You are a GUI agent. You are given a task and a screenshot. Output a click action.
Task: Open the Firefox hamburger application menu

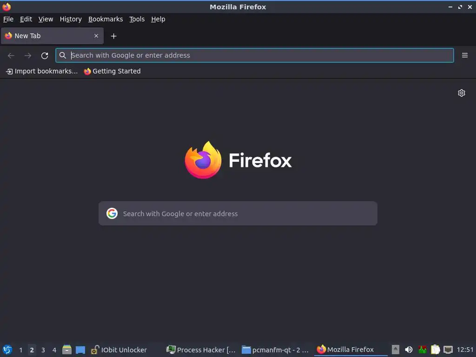click(x=465, y=55)
